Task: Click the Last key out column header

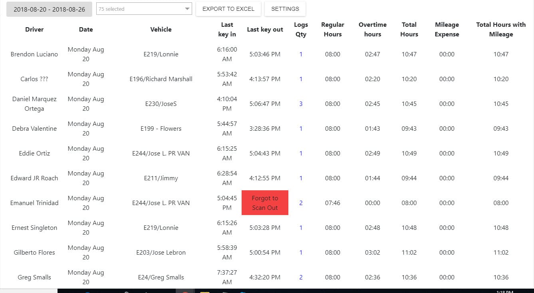Action: pyautogui.click(x=265, y=30)
